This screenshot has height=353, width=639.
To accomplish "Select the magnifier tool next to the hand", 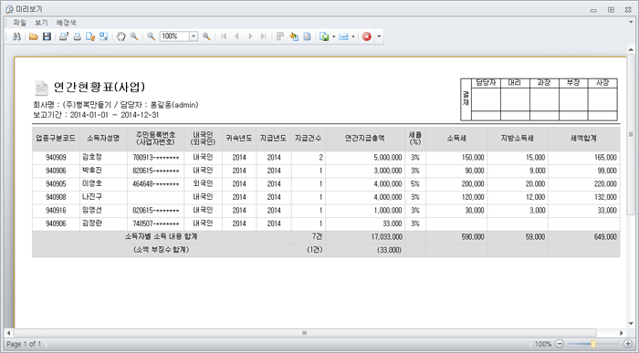I will [133, 36].
